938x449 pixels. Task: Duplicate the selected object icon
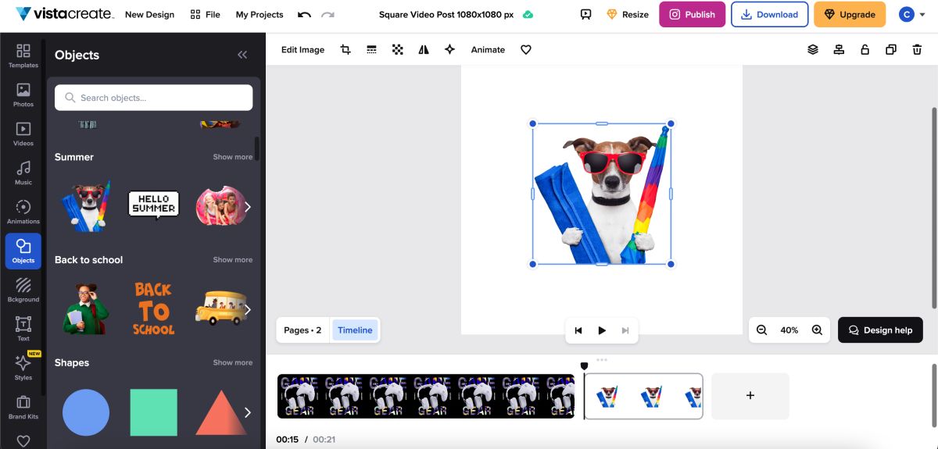(x=890, y=49)
